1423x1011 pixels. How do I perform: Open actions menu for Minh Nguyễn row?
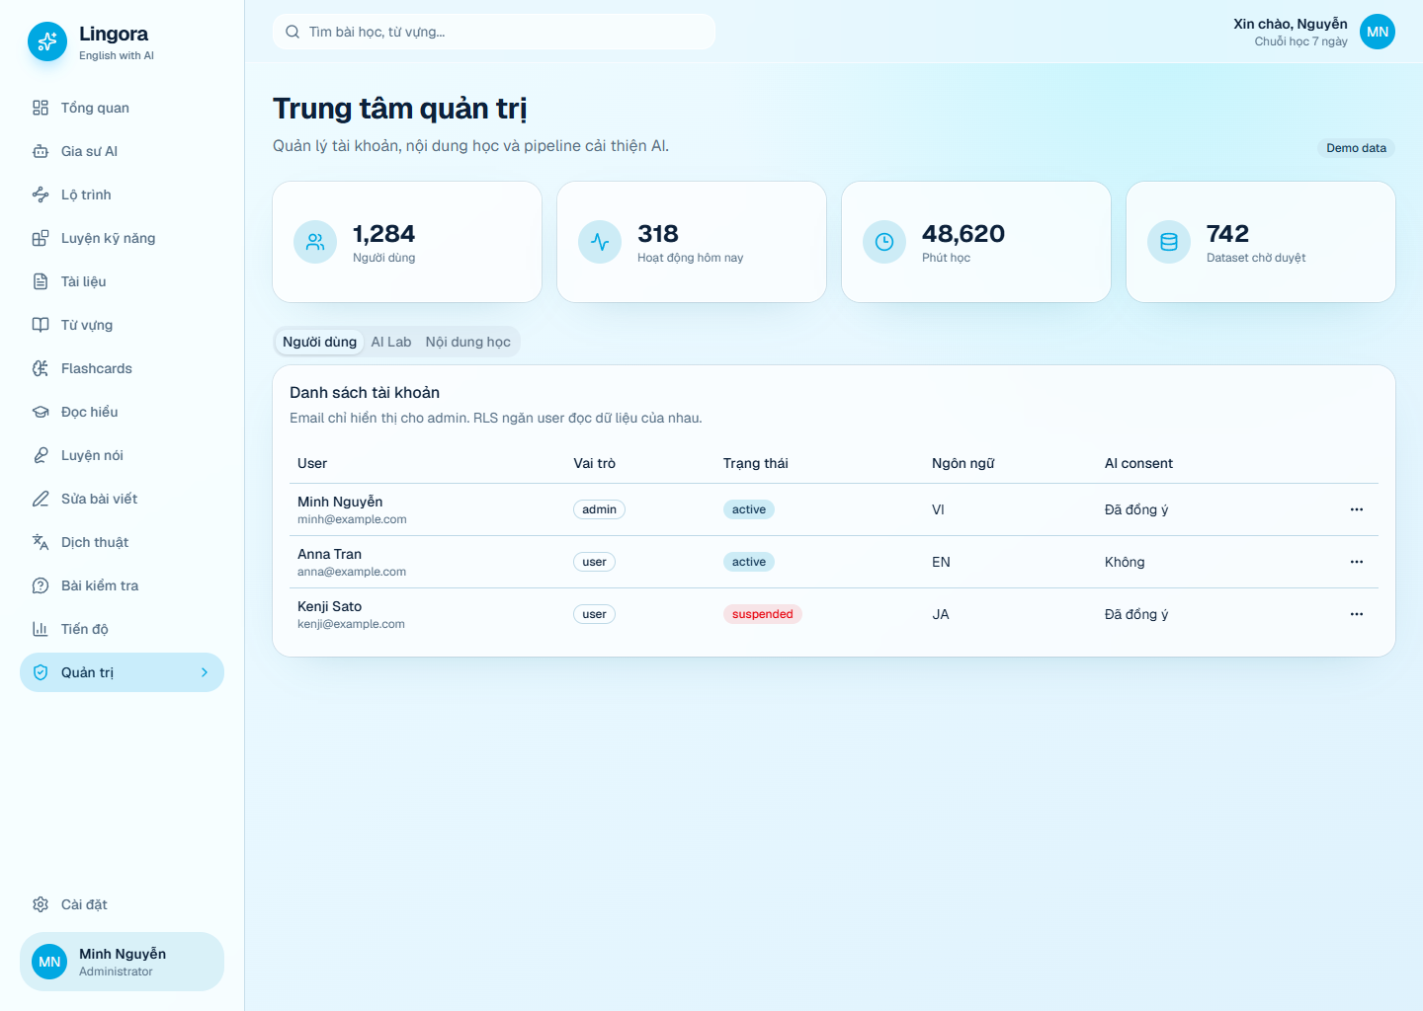click(x=1357, y=509)
